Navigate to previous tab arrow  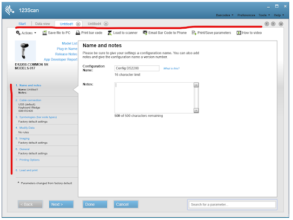[267, 24]
